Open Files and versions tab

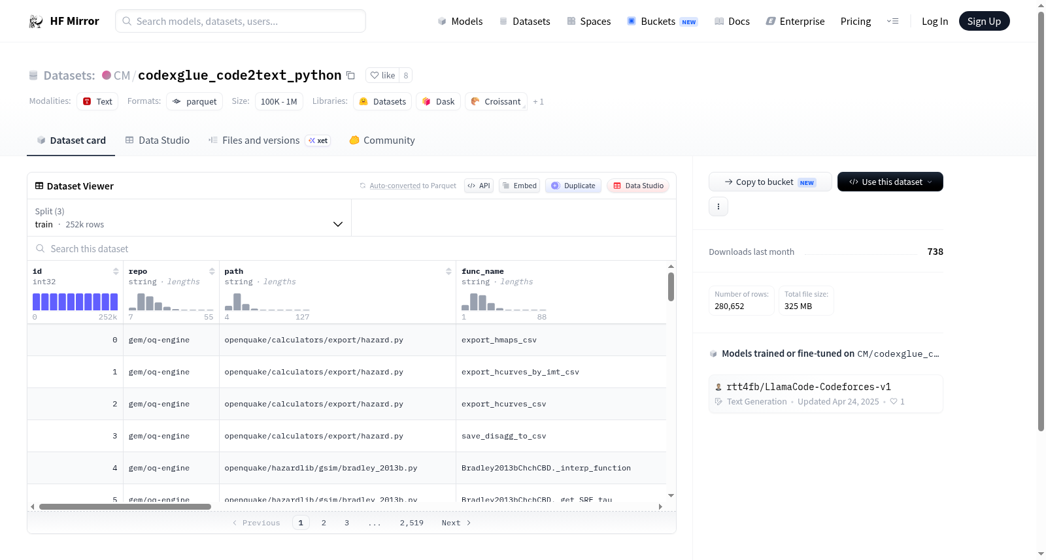[x=269, y=140]
